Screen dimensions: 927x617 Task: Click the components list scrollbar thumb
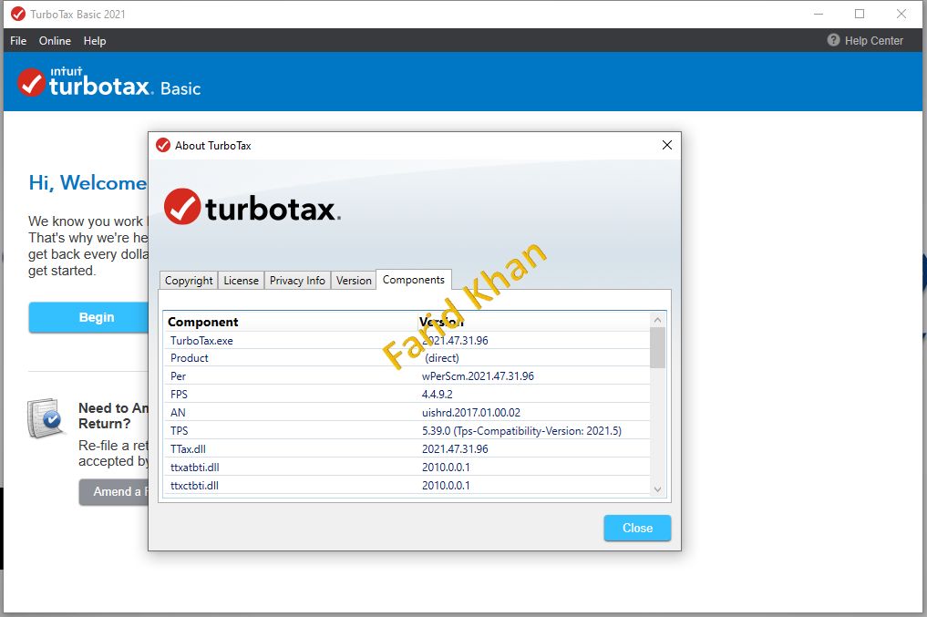[657, 347]
